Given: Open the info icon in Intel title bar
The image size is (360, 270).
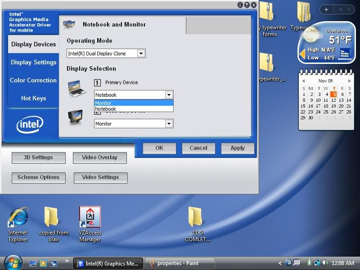Looking at the screenshot, I should 240,5.
